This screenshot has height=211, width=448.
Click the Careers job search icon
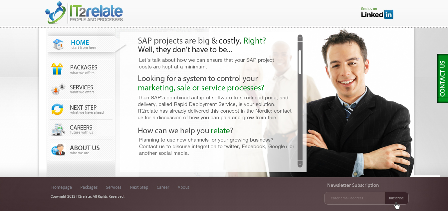[58, 129]
